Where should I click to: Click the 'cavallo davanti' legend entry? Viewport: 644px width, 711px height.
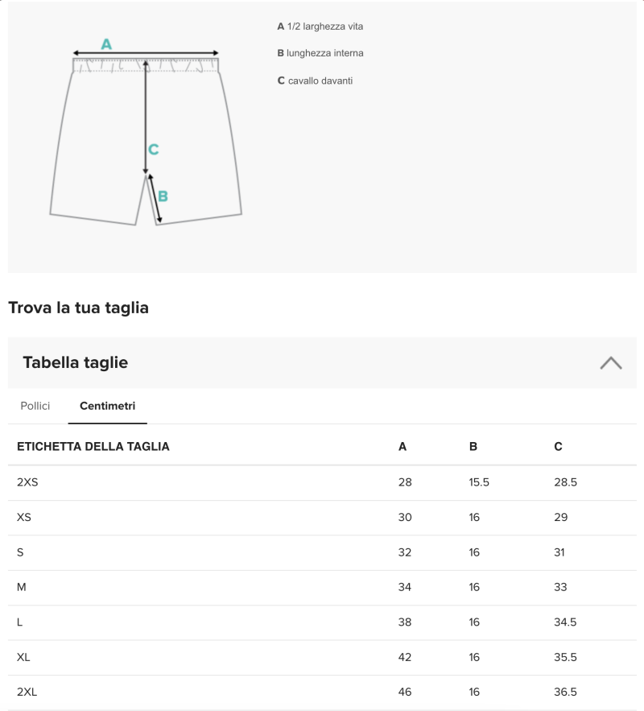pos(315,81)
